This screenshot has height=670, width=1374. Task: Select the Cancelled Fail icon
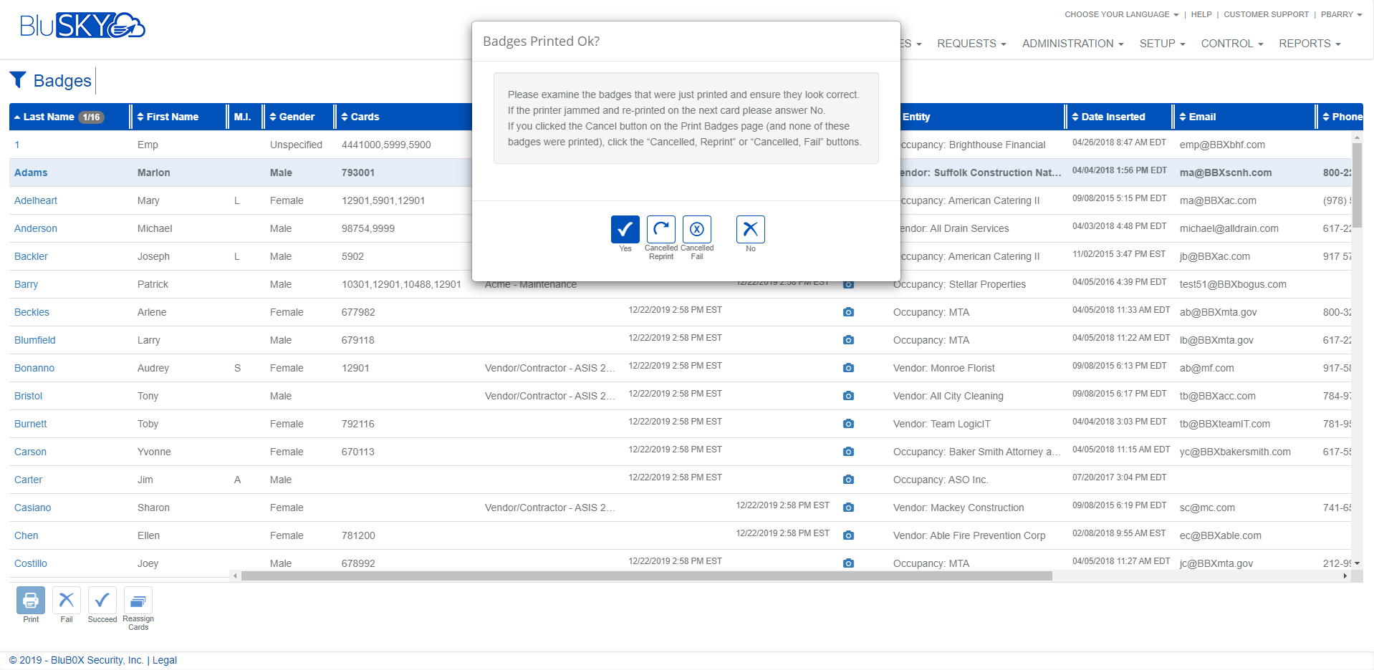[x=696, y=229]
